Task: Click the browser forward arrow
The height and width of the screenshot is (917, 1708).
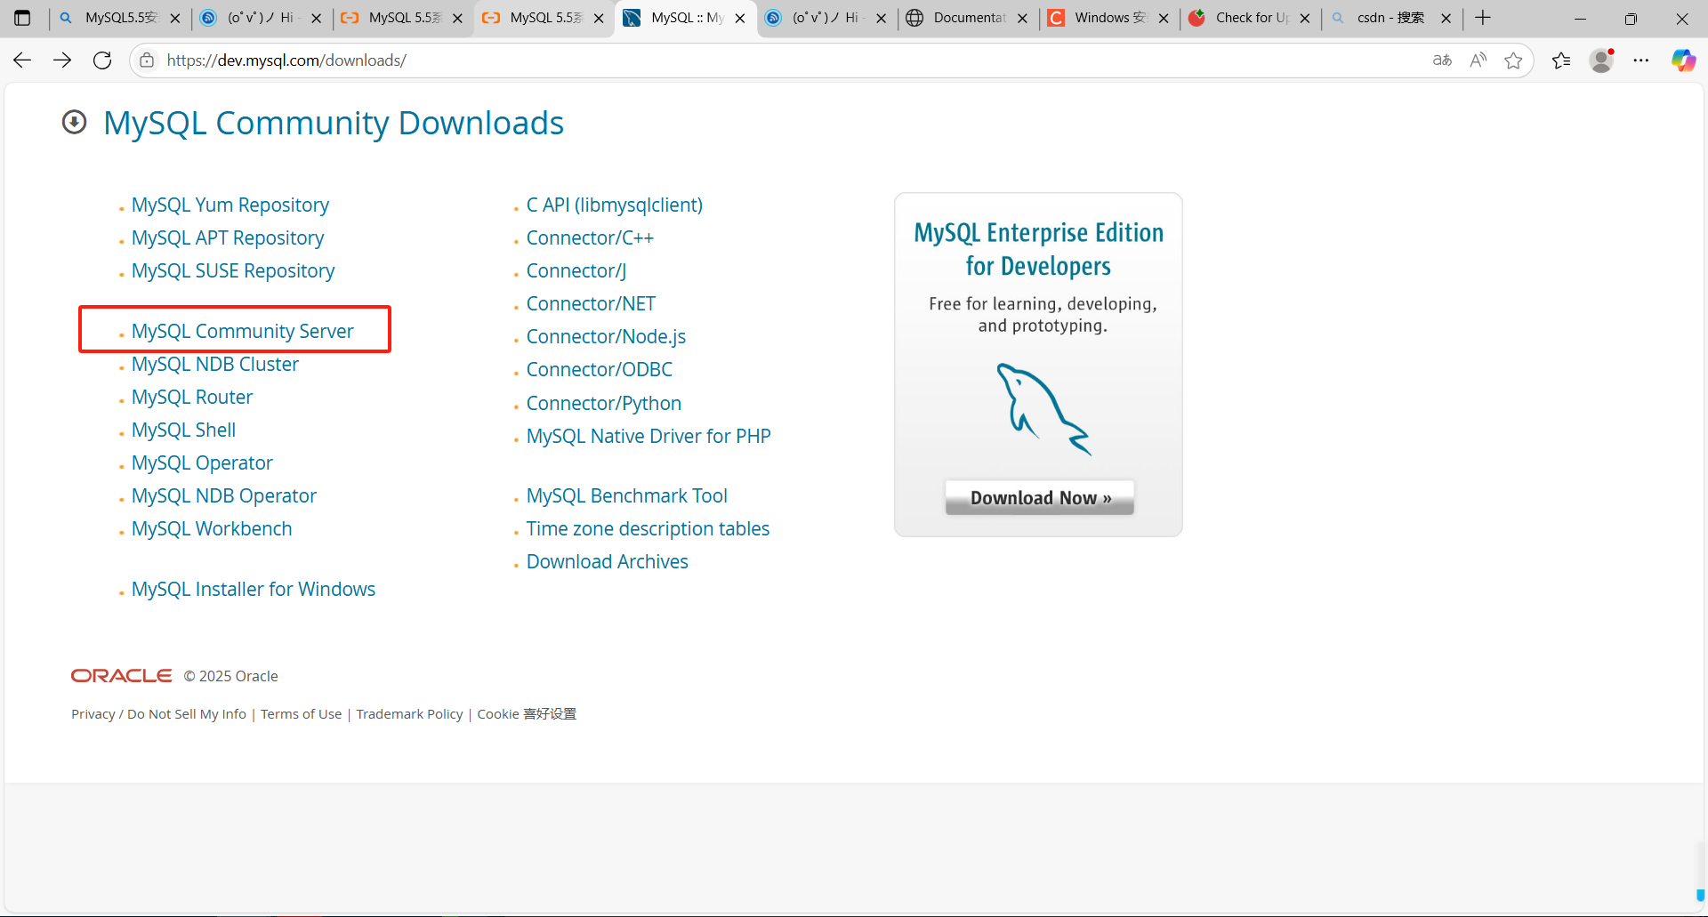Action: pos(62,60)
